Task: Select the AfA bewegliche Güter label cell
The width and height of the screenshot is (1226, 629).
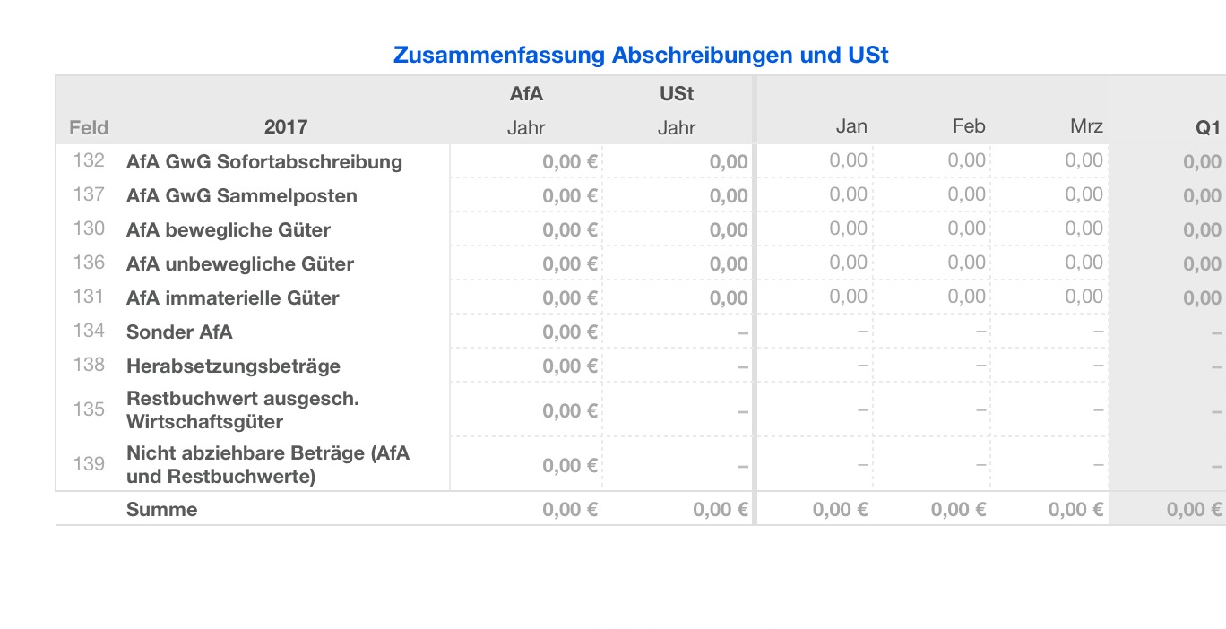Action: pyautogui.click(x=229, y=230)
